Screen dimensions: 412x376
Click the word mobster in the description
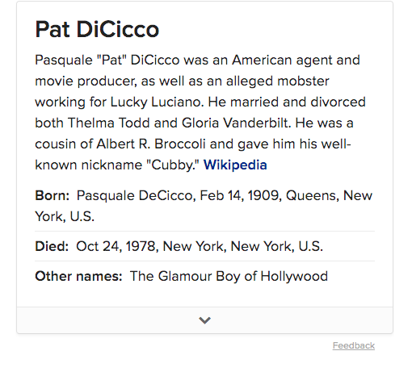(x=303, y=81)
